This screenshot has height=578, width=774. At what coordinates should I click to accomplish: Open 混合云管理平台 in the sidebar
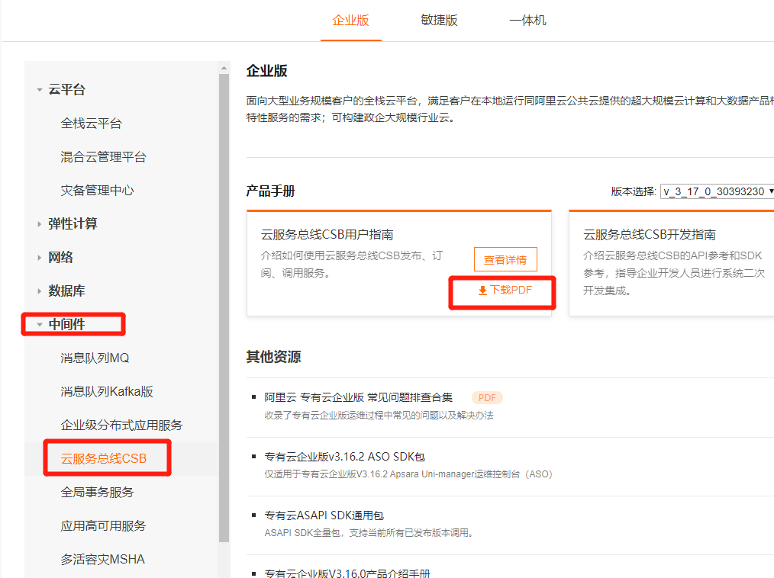click(x=103, y=157)
